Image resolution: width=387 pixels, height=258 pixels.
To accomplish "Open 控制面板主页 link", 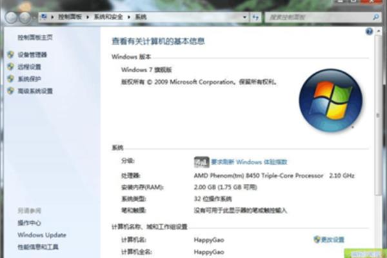I will pos(35,37).
